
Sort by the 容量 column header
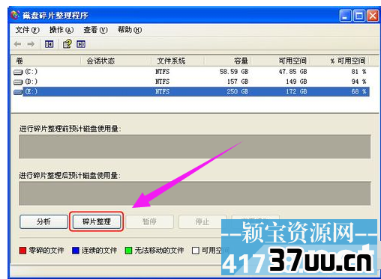228,61
